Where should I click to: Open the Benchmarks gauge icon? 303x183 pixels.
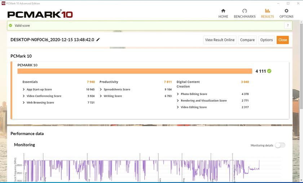click(245, 11)
